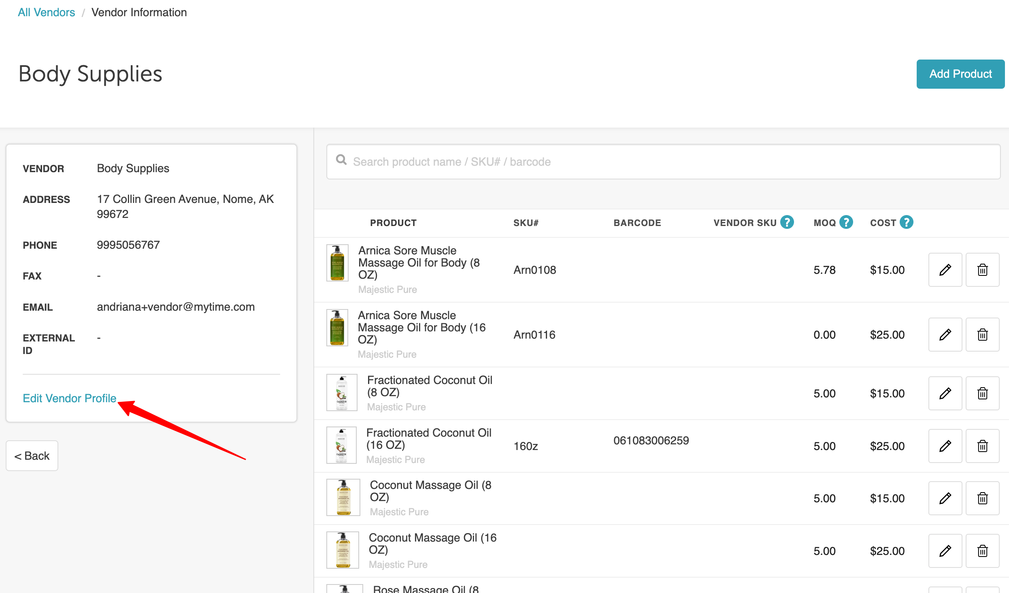This screenshot has width=1009, height=593.
Task: Edit Coconut Massage Oil 16 OZ row
Action: 945,551
